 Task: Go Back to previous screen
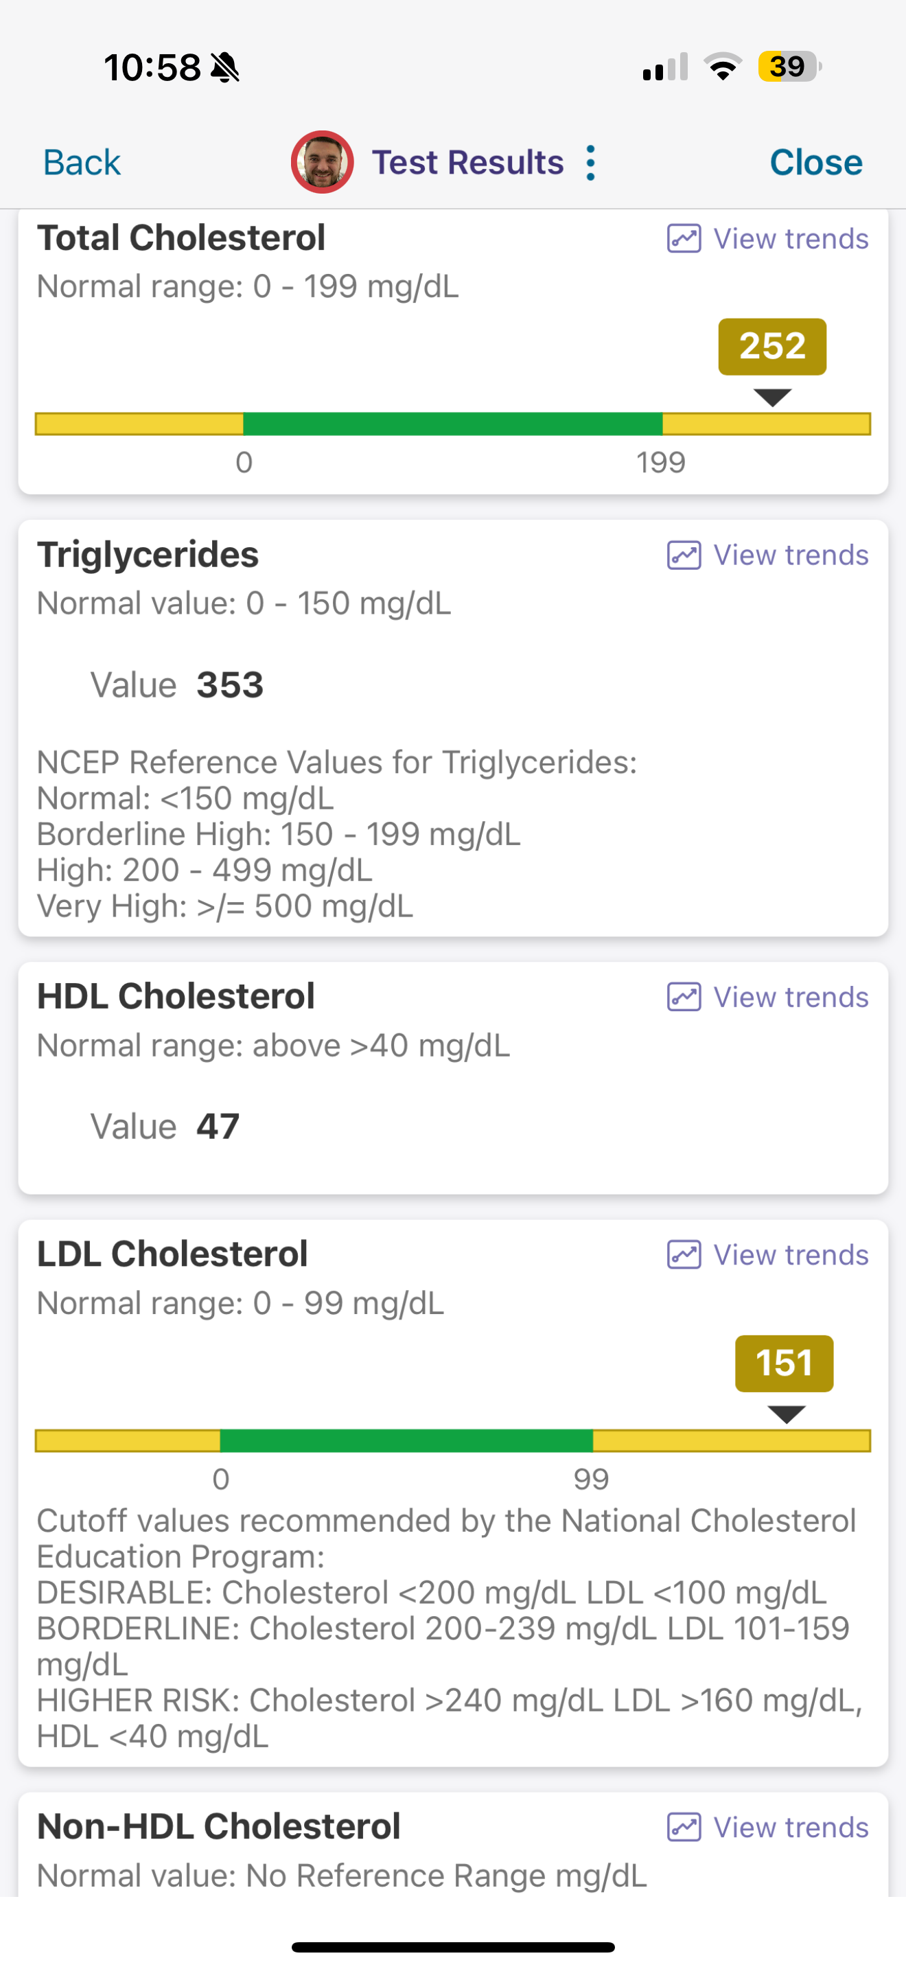click(82, 162)
